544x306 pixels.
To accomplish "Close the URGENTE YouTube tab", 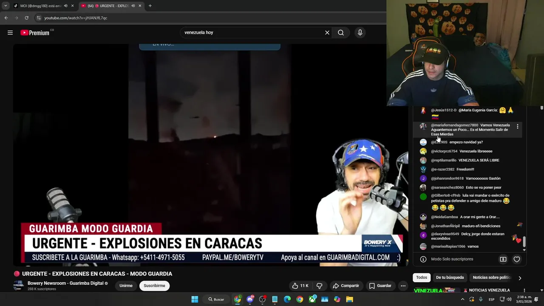I will pos(140,6).
